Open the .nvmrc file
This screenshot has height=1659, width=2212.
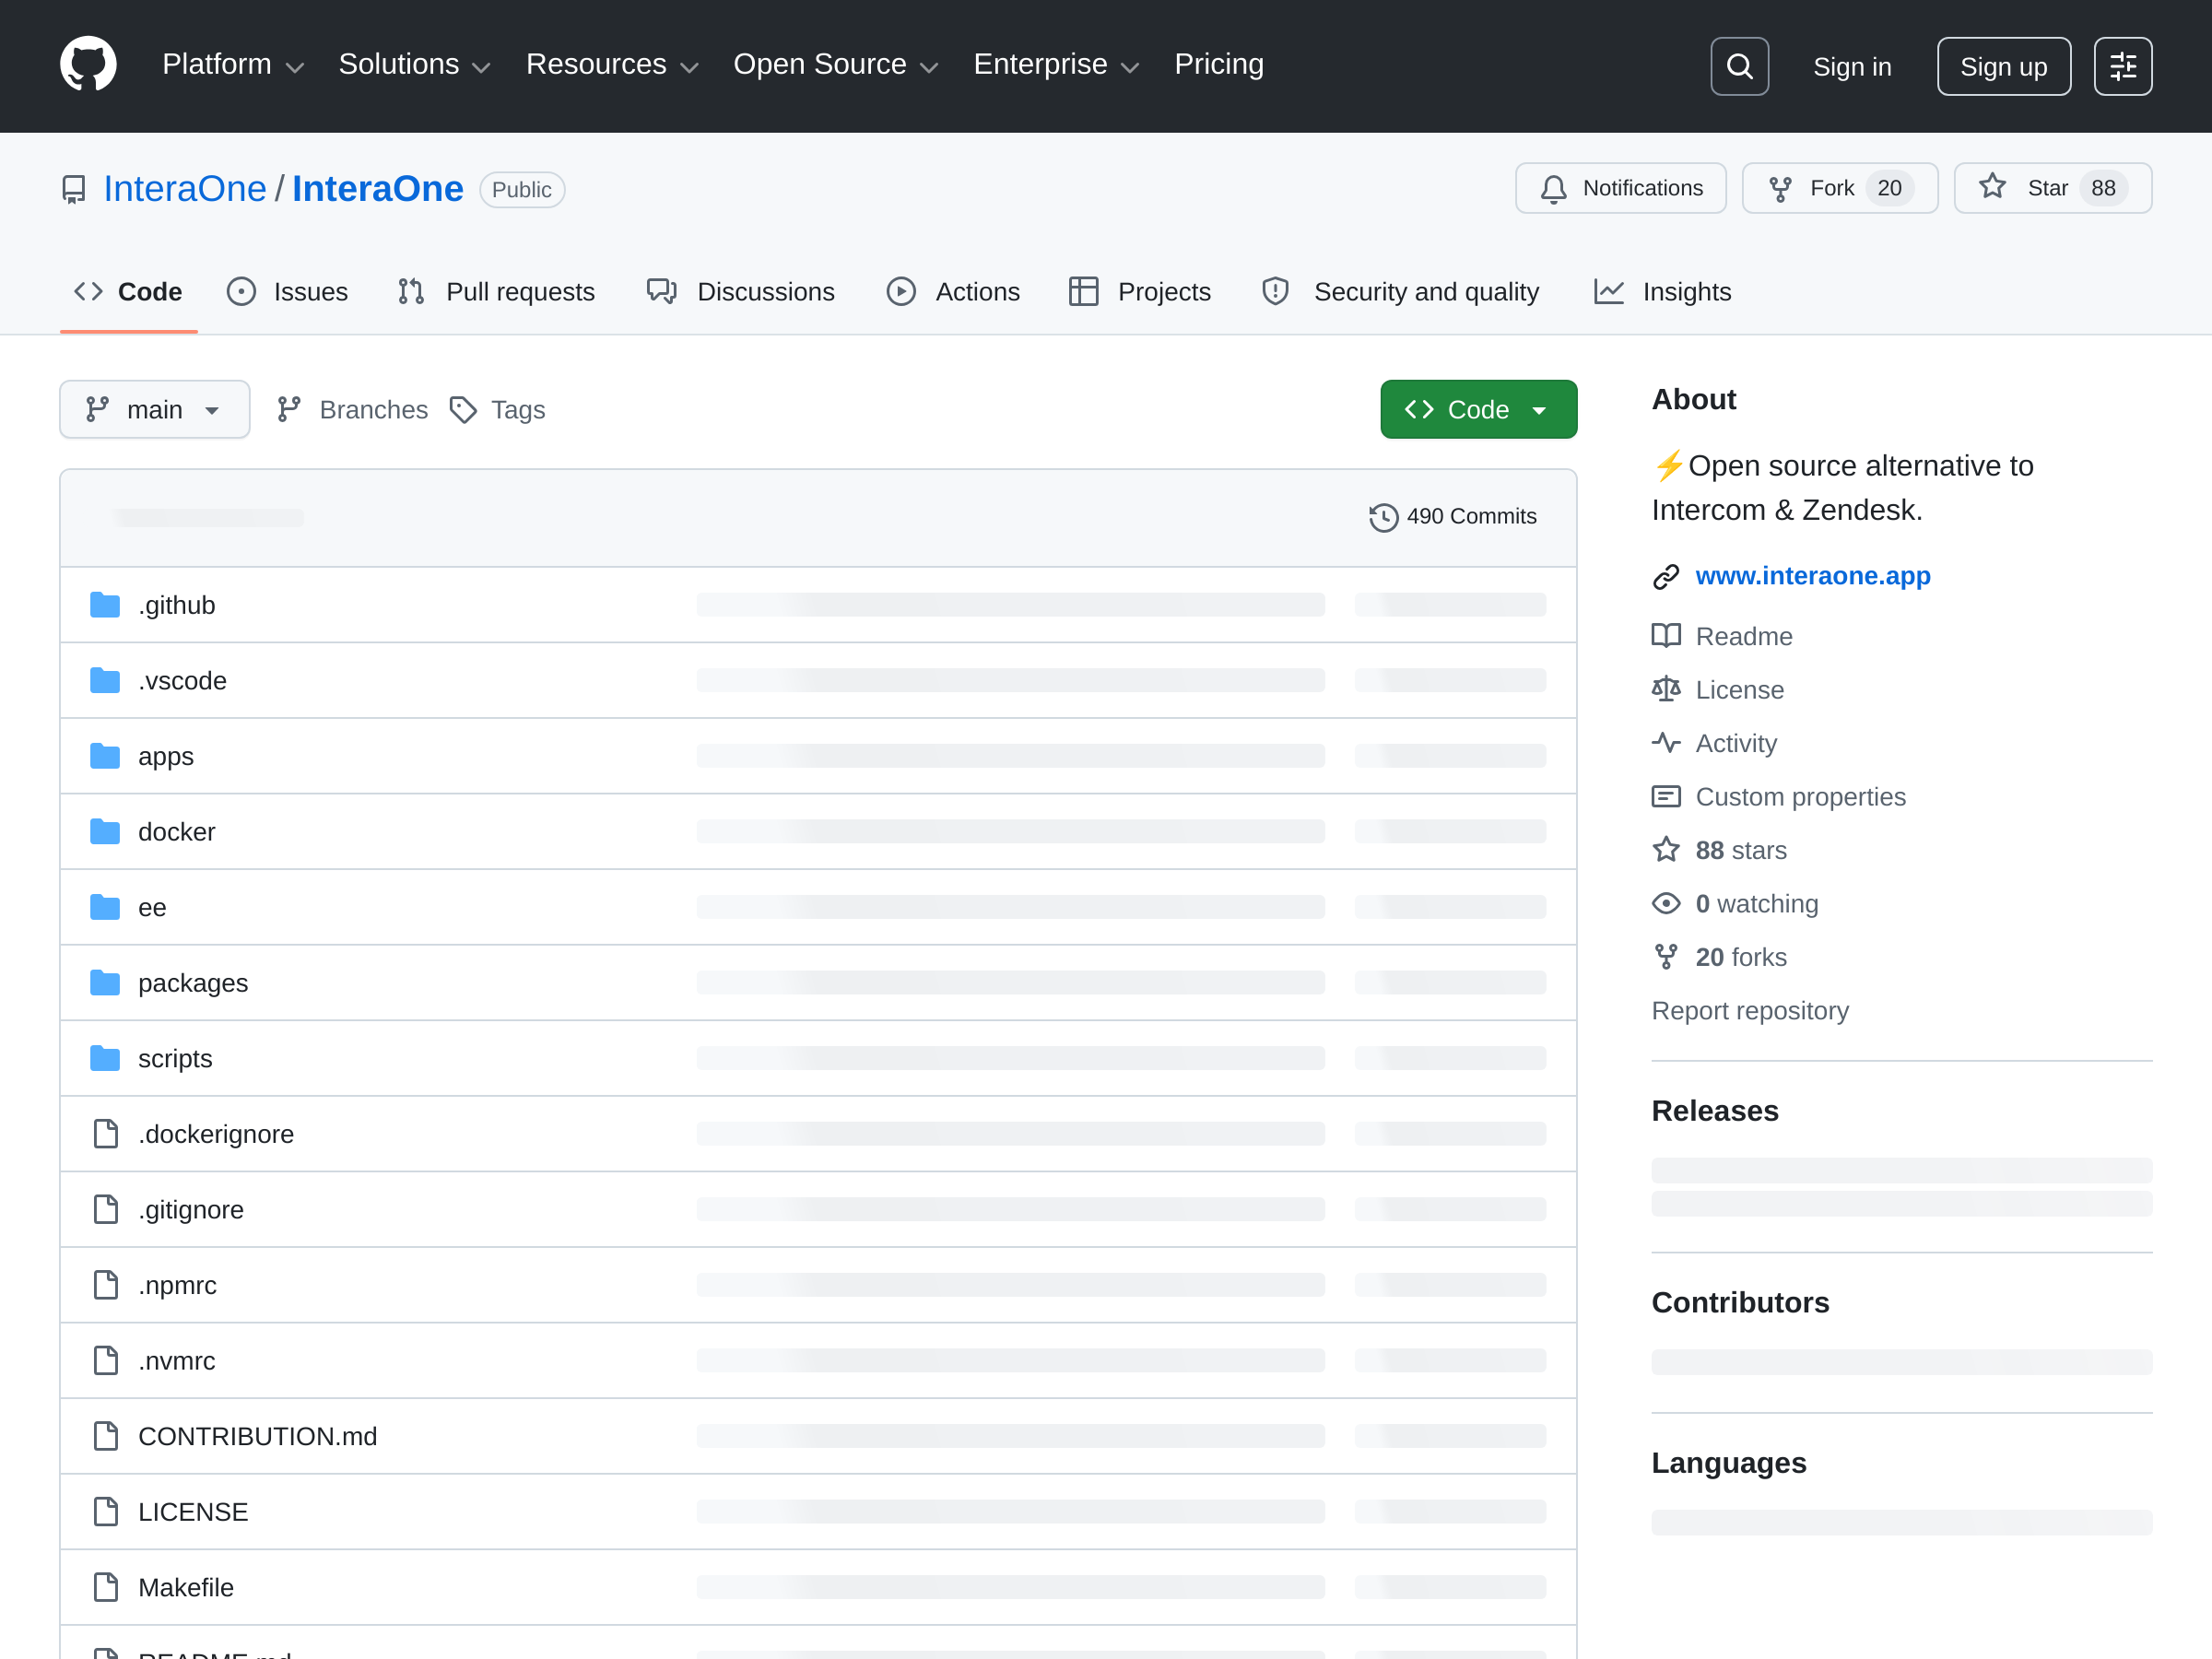click(177, 1361)
